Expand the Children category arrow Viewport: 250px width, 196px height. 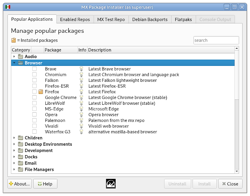(x=14, y=138)
